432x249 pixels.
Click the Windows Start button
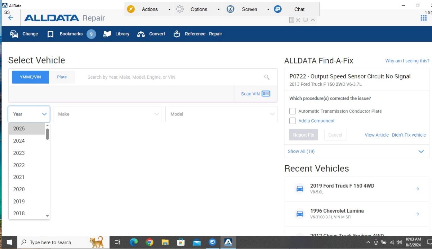tap(9, 242)
